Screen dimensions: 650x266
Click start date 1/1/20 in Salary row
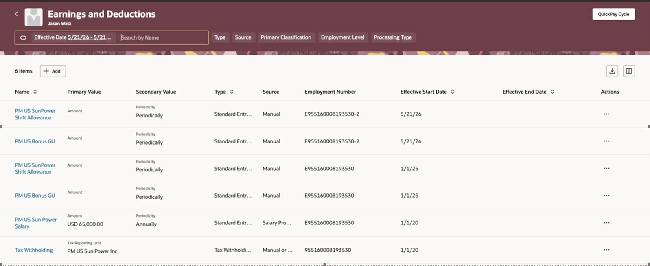pyautogui.click(x=409, y=223)
